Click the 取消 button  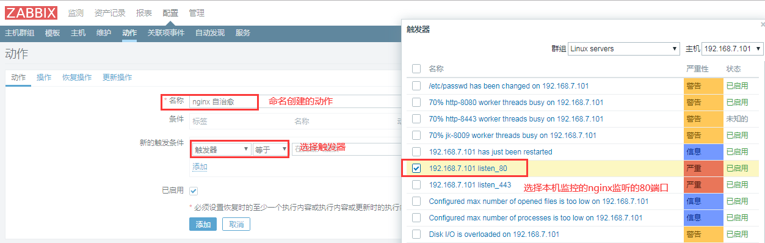click(236, 224)
